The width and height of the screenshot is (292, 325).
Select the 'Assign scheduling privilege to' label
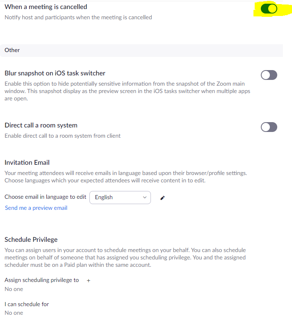(42, 280)
